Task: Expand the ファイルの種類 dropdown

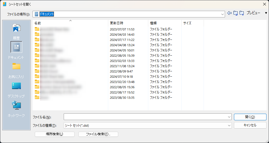Action: 229,125
